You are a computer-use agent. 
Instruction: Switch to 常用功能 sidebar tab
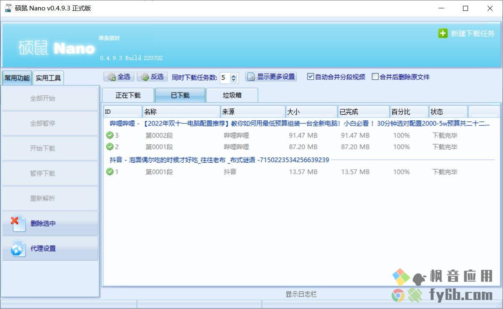17,78
